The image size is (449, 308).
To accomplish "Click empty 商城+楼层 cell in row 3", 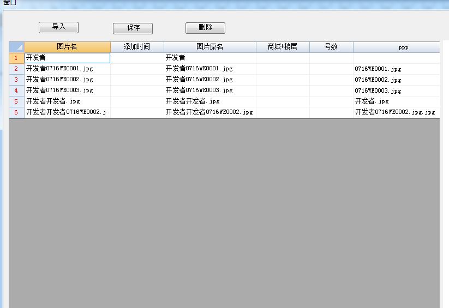I will click(x=283, y=80).
